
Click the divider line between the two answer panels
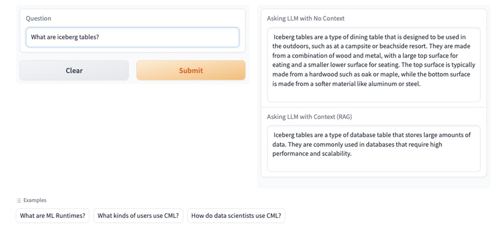coord(374,107)
